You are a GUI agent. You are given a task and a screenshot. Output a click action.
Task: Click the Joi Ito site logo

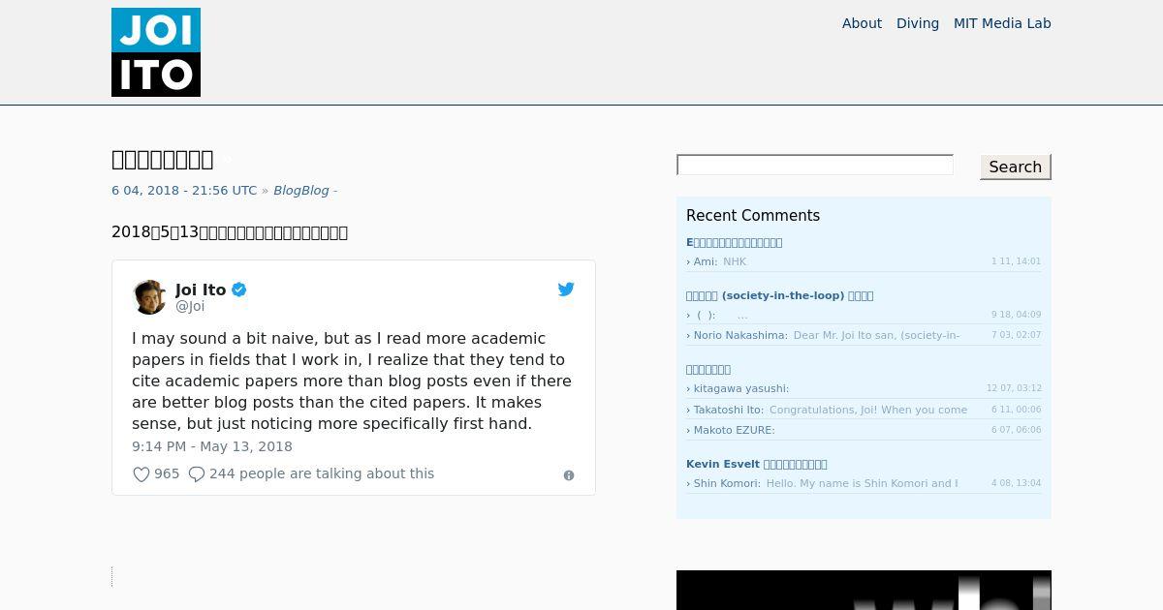coord(156,52)
